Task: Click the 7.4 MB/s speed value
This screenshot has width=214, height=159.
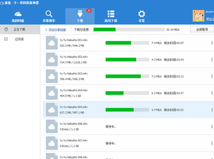Action: tap(157, 43)
